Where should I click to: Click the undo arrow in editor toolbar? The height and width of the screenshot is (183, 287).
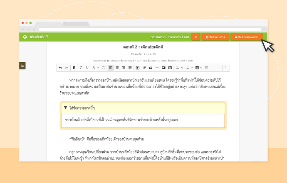[60, 68]
